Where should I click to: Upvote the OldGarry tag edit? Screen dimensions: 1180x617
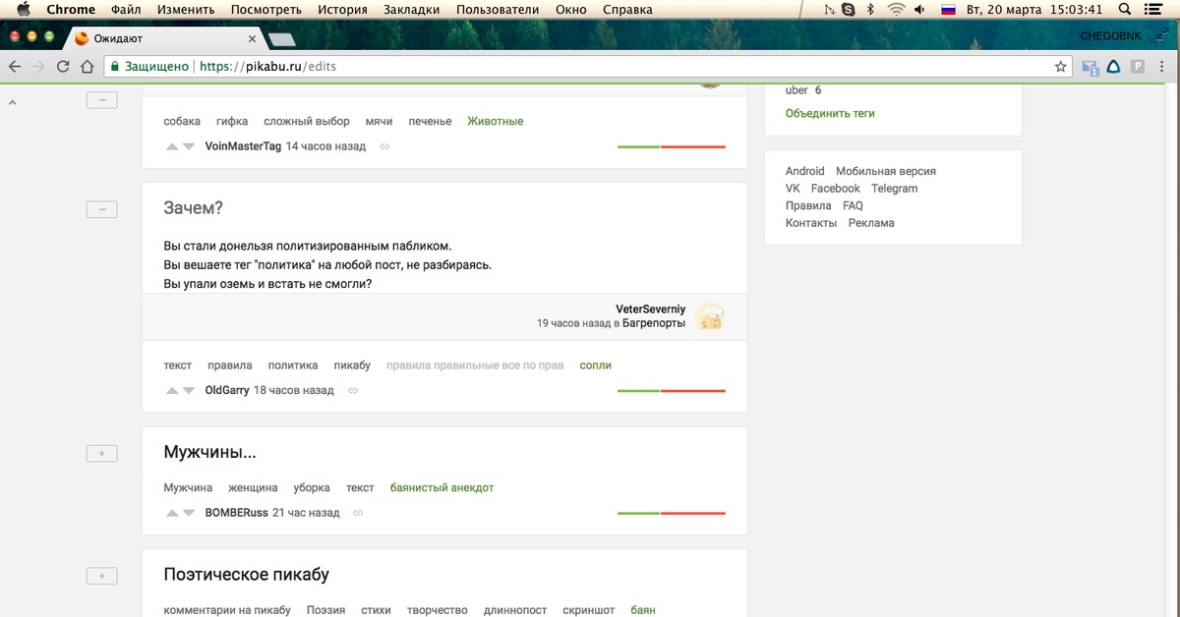pos(172,390)
